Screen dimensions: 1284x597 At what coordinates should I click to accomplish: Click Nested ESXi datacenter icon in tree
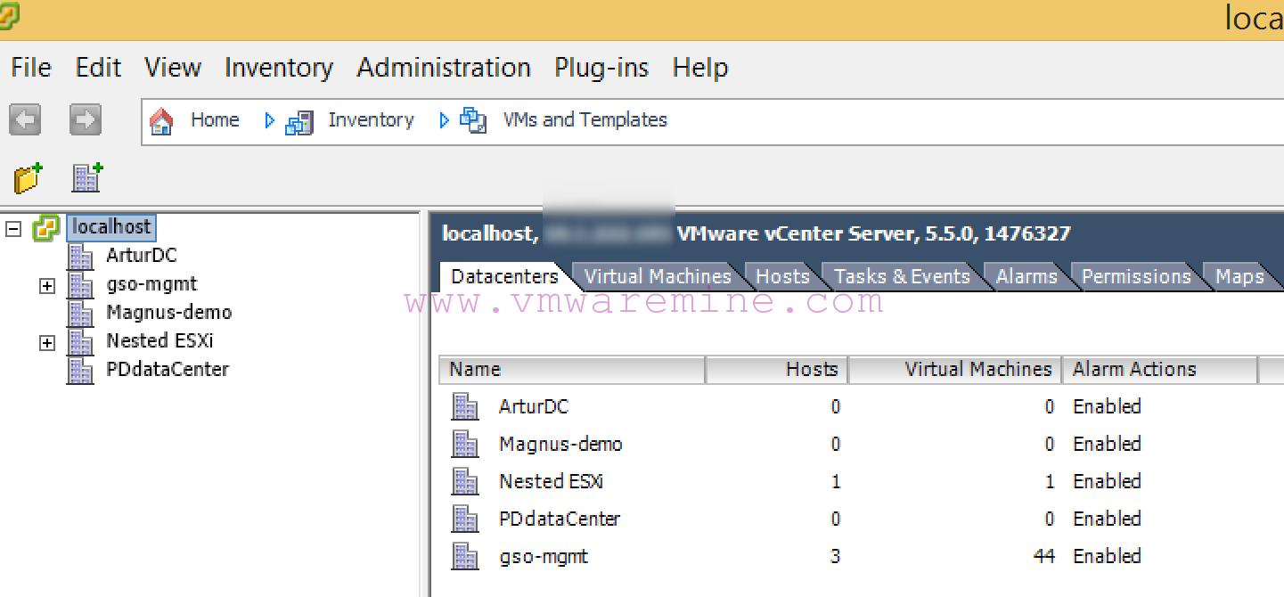81,342
